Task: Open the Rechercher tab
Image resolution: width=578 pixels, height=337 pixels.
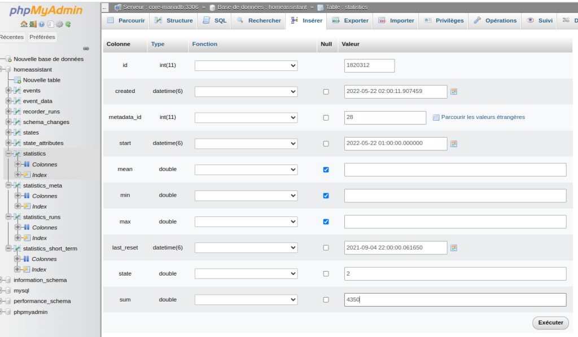Action: 259,21
